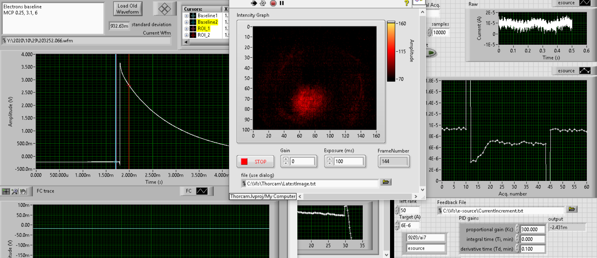Click the Load Old Waveform button

[x=127, y=9]
